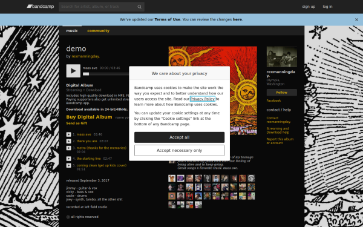Play the album with the large play button

pyautogui.click(x=73, y=71)
